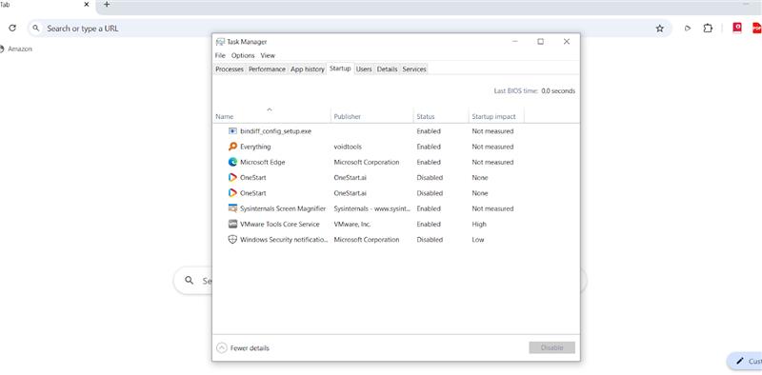Screen dimensions: 762x375
Task: Click the Microsoft Edge icon
Action: coord(232,162)
